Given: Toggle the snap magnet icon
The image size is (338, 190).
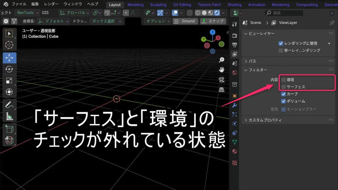Looking at the screenshot, I should [107, 13].
